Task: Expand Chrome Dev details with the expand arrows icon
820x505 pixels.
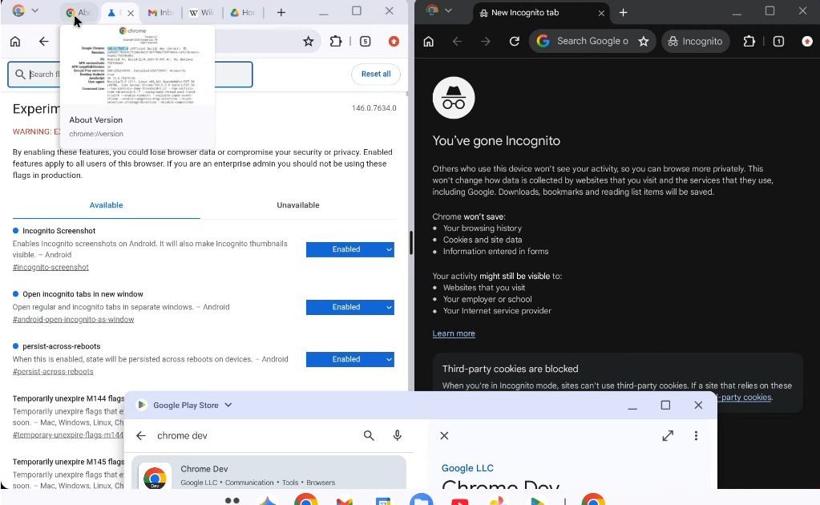Action: point(668,436)
